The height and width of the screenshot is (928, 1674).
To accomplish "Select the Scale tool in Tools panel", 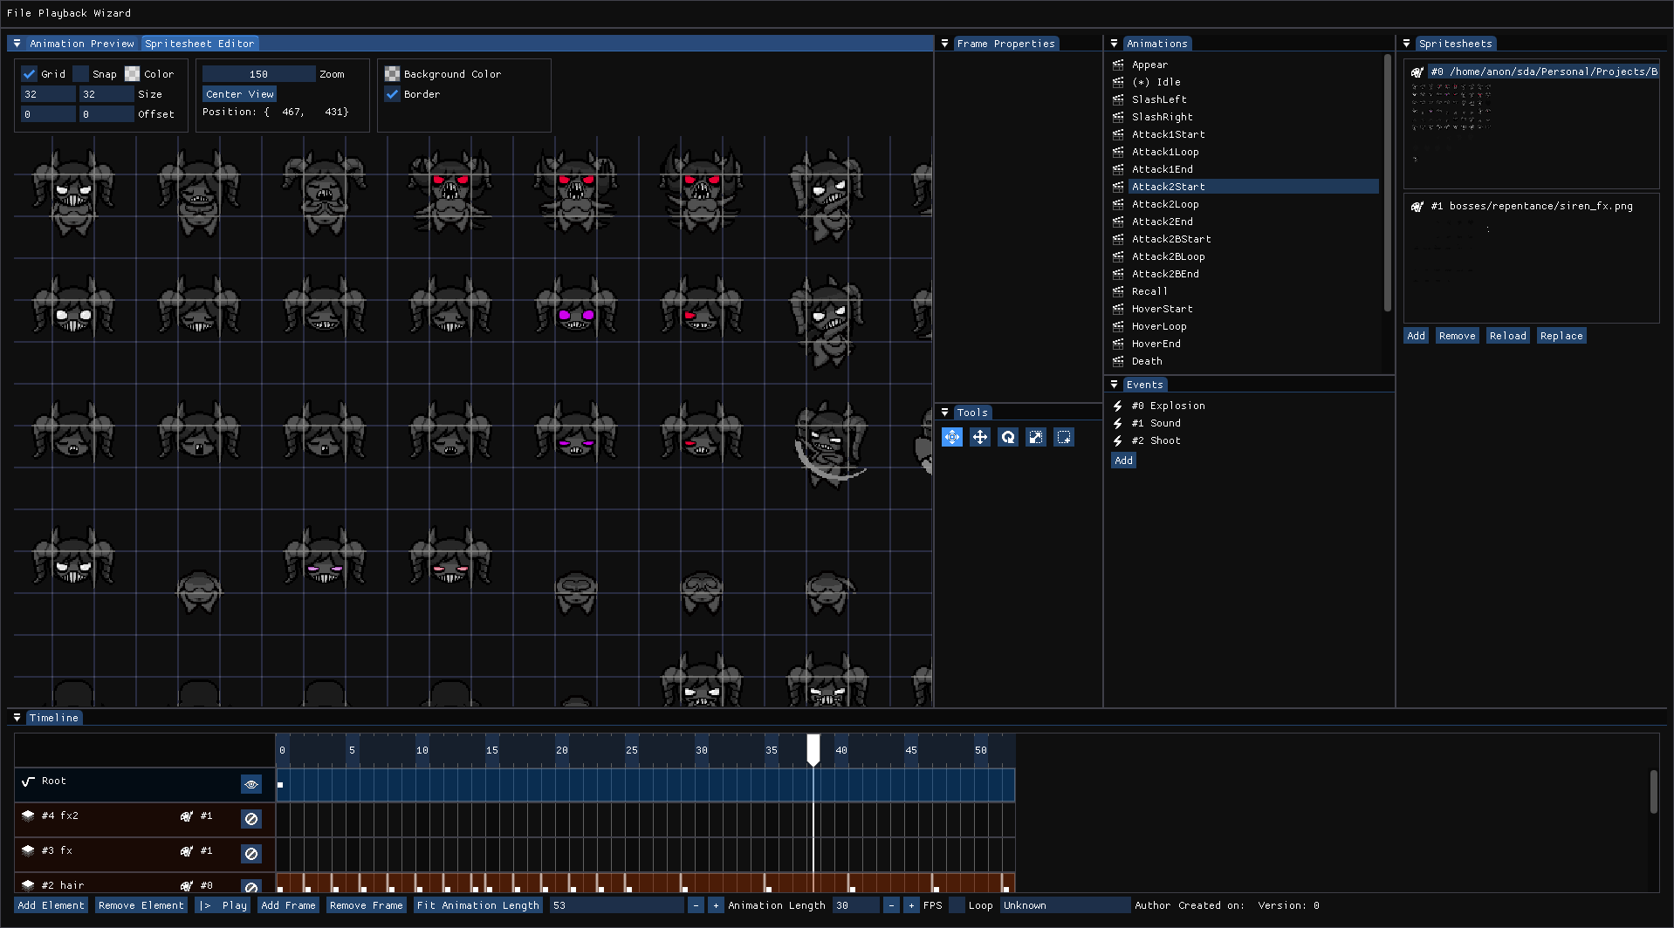I will click(1036, 437).
